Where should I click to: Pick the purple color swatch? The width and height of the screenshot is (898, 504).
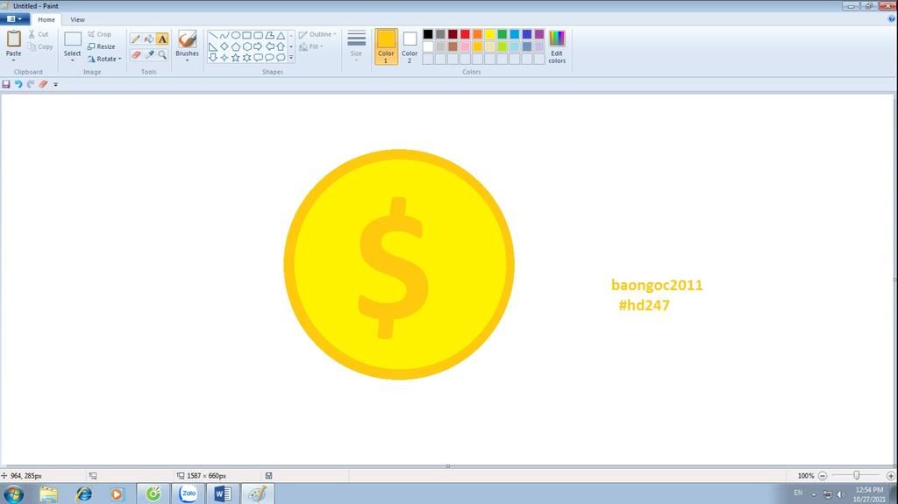[539, 34]
